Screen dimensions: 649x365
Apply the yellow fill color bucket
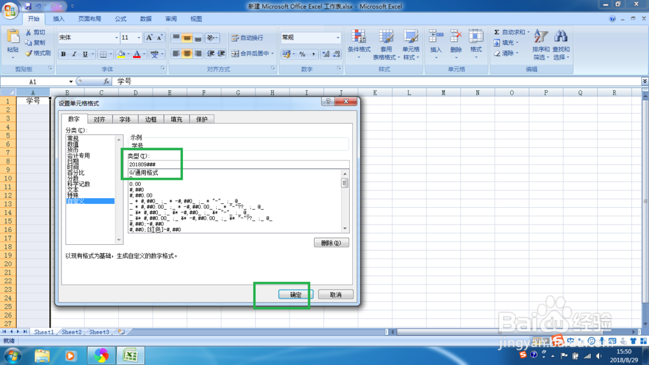(x=121, y=54)
